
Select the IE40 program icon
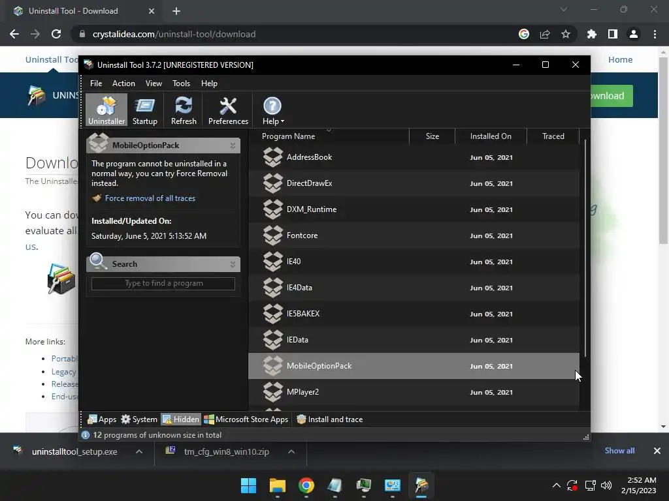click(272, 262)
